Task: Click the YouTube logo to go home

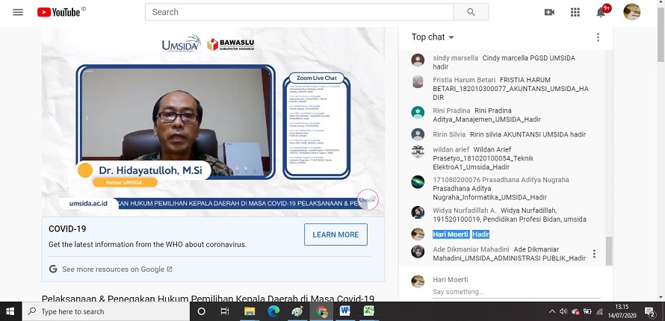Action: (x=60, y=12)
